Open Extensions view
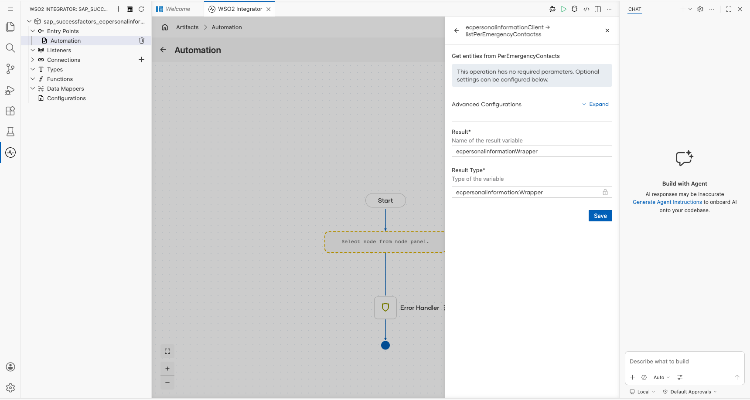The height and width of the screenshot is (400, 750). click(10, 111)
